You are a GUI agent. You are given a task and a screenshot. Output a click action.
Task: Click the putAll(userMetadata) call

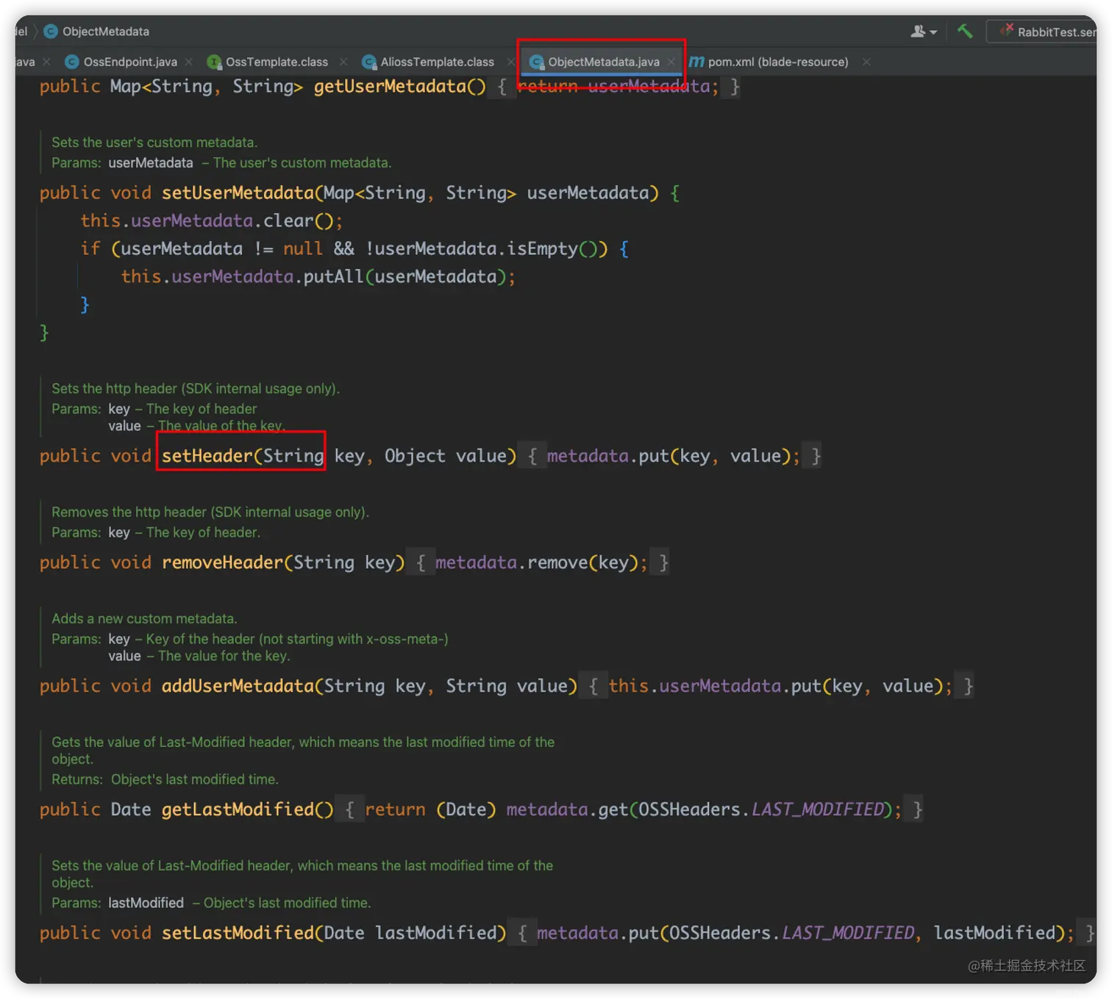(x=404, y=277)
